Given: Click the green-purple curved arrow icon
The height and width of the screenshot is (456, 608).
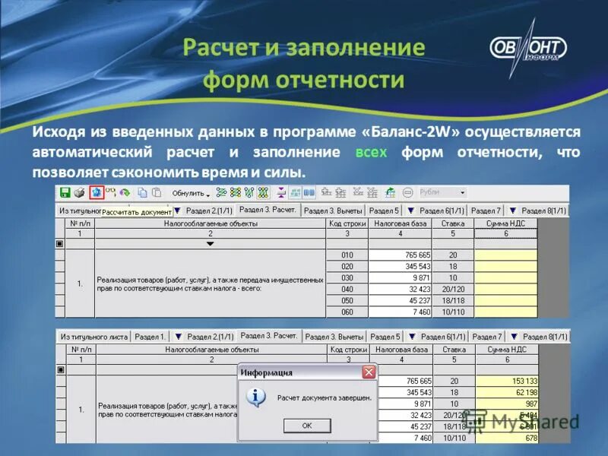Looking at the screenshot, I should (x=125, y=192).
